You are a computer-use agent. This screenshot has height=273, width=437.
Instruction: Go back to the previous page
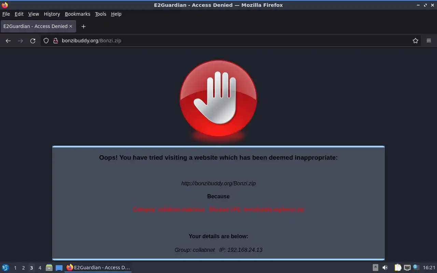[x=8, y=41]
